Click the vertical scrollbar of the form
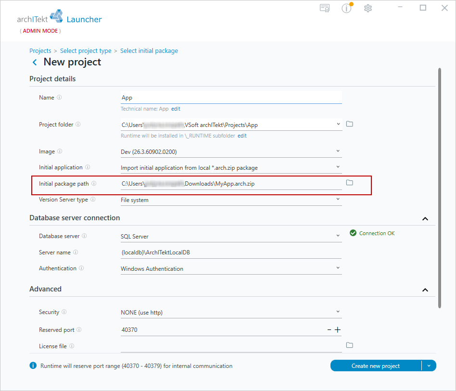 440,188
